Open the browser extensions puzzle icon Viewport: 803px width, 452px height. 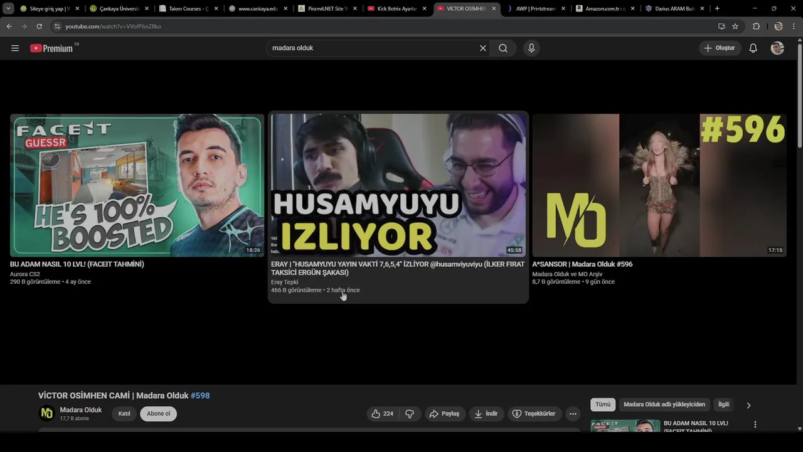tap(756, 26)
